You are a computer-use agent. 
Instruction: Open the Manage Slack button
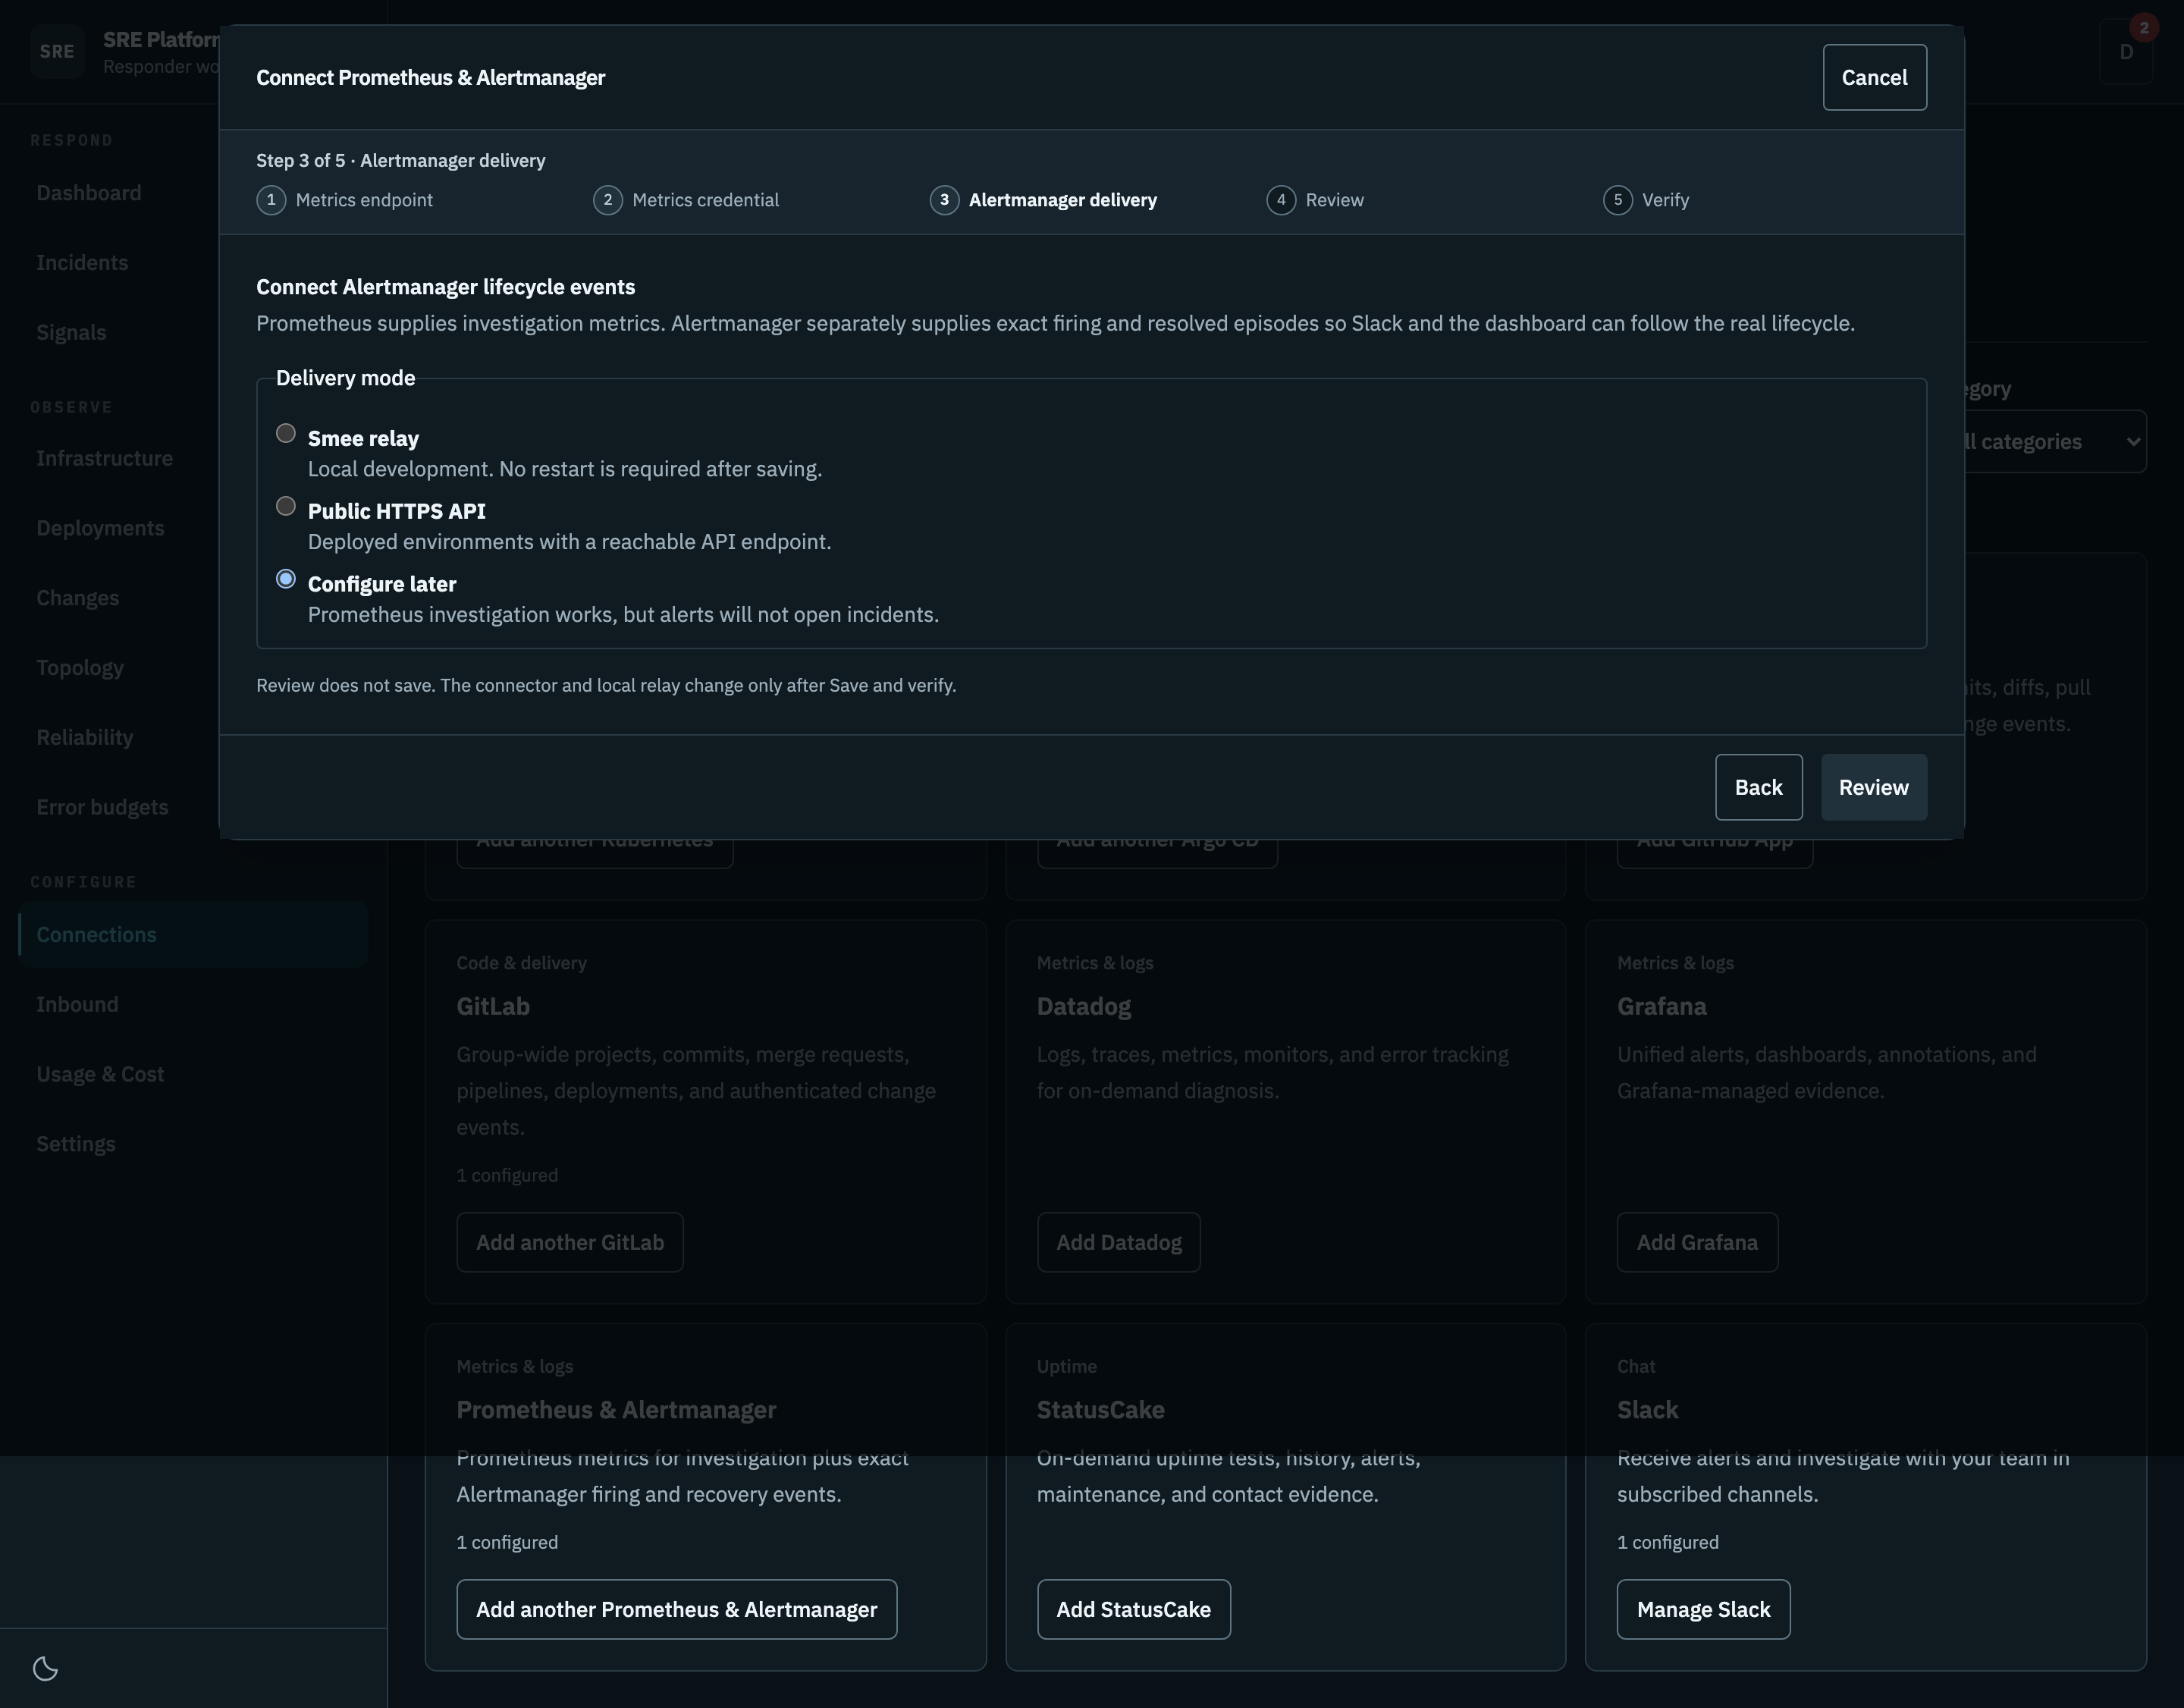point(1703,1609)
